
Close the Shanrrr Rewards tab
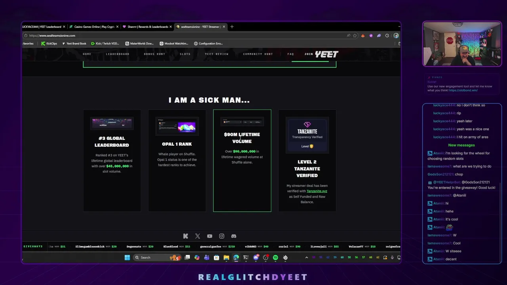coord(171,27)
